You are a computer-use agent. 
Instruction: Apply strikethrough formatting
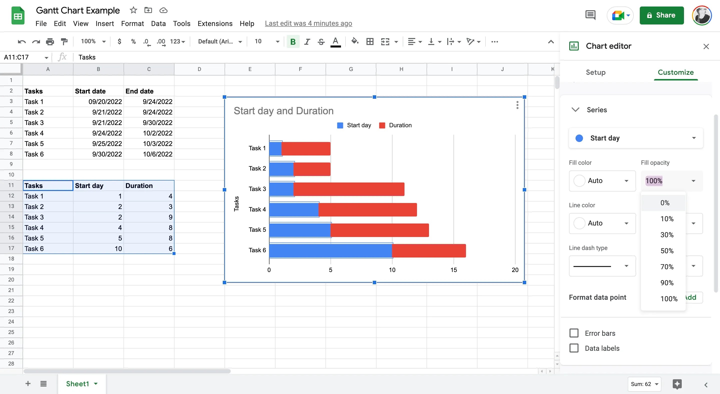tap(321, 41)
